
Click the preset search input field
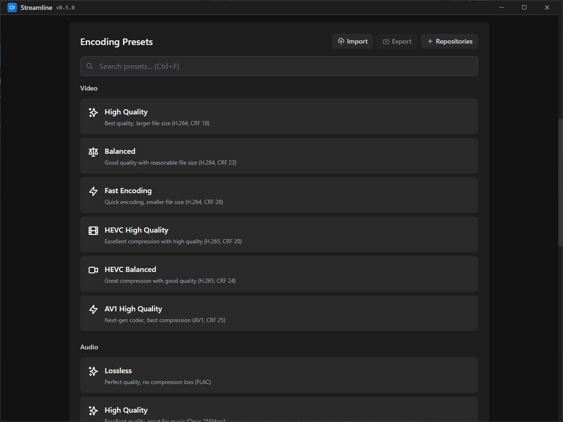279,66
